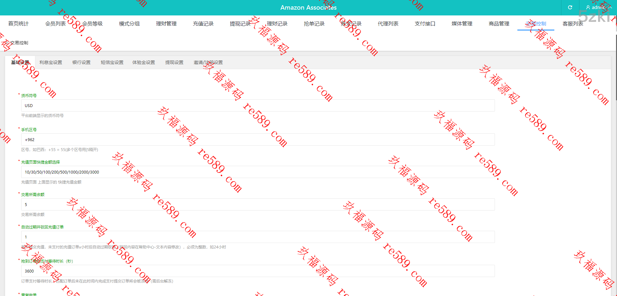This screenshot has width=617, height=296.
Task: Open the 会员列表 menu
Action: click(x=55, y=24)
